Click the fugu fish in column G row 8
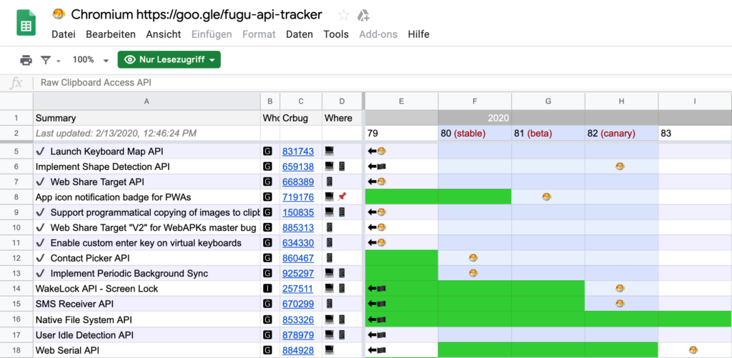 [x=547, y=197]
